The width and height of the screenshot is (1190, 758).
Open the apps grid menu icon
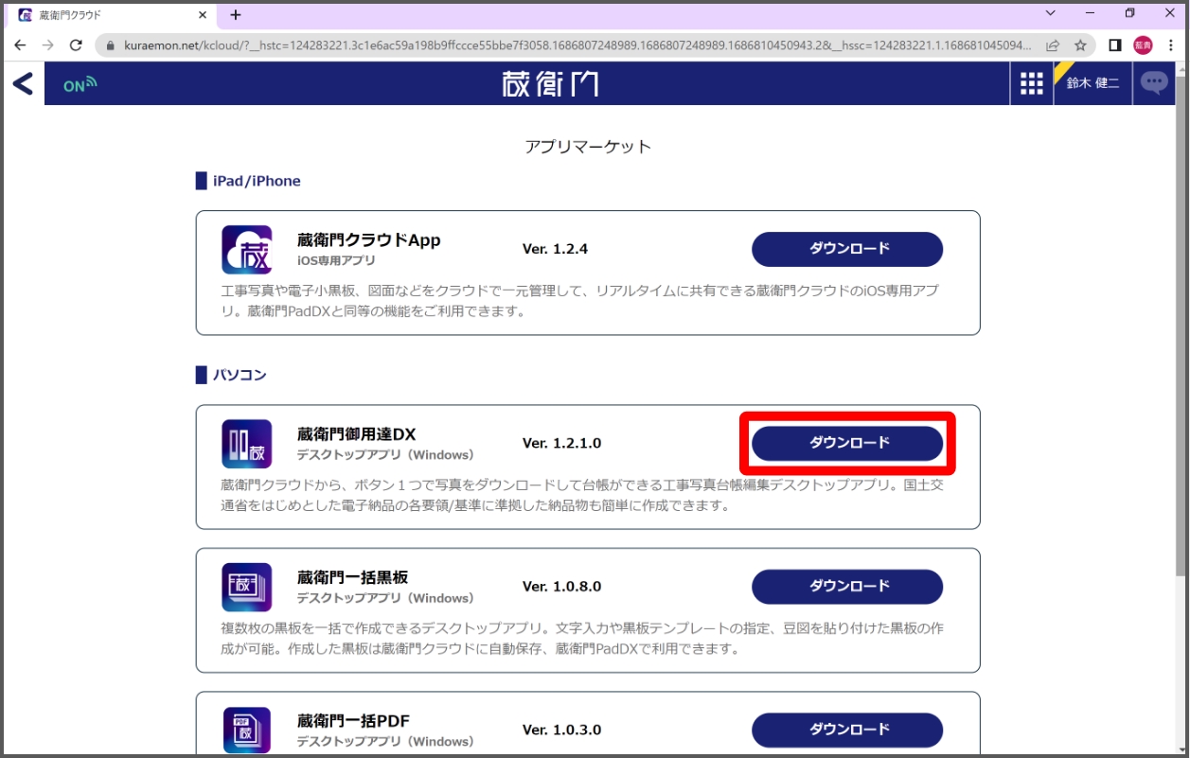click(x=1032, y=83)
